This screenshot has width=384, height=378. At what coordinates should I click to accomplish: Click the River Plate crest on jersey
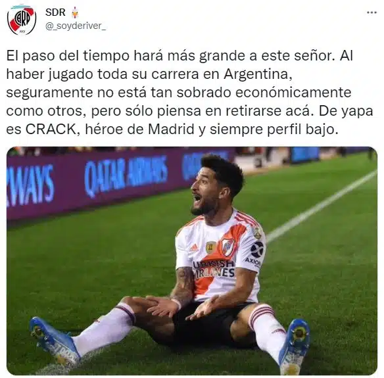(228, 247)
